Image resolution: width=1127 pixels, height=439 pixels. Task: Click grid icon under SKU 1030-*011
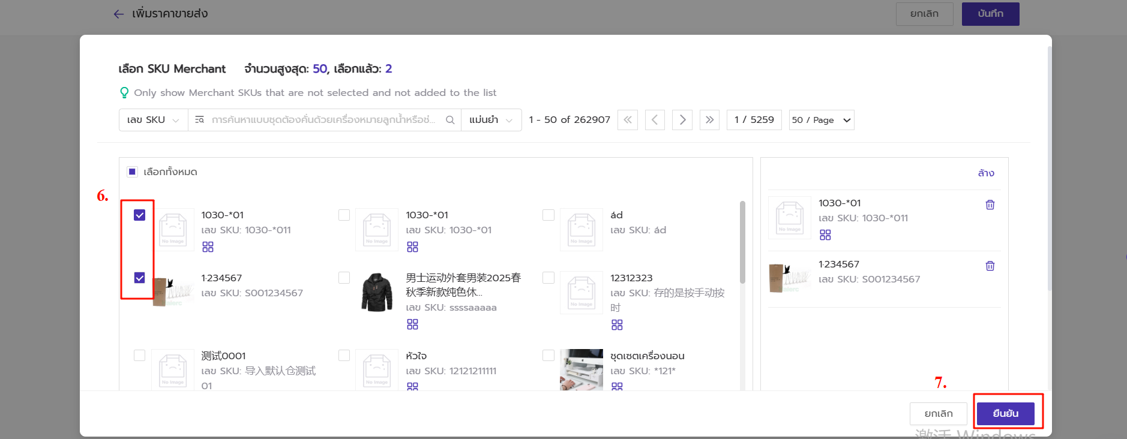coord(208,247)
